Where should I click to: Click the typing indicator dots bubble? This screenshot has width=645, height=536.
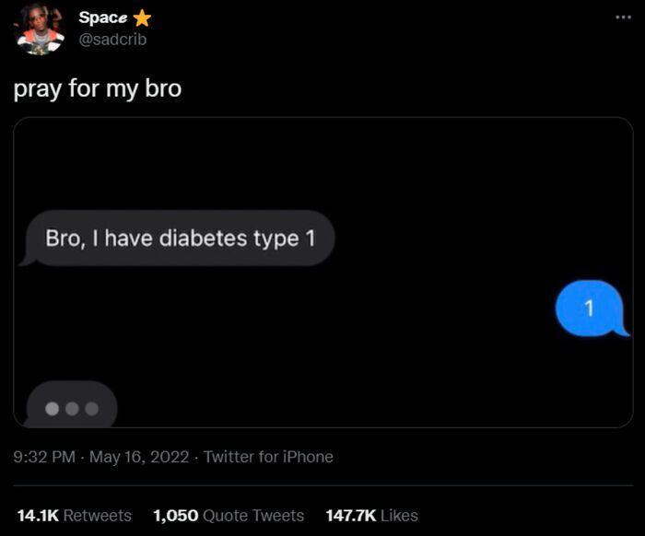coord(71,405)
